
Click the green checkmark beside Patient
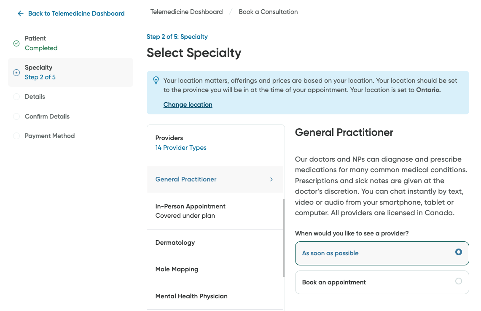click(x=16, y=43)
